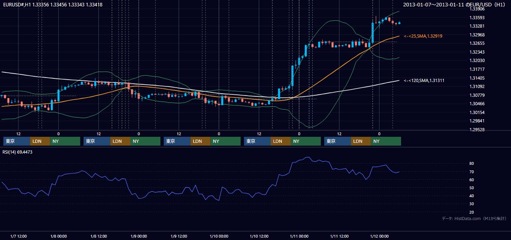This screenshot has height=240, width=511.
Task: Click the 1/9 00:00 time axis label
Action: point(139,236)
